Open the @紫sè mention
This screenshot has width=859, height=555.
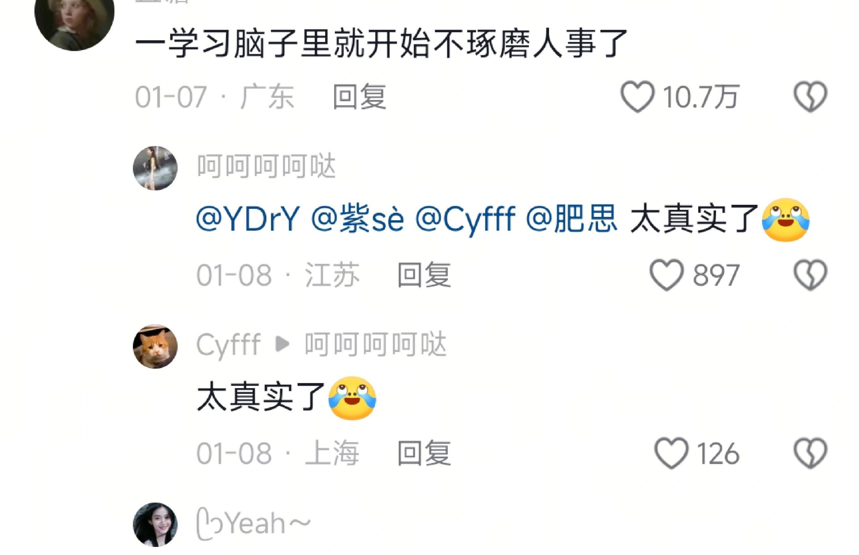357,219
